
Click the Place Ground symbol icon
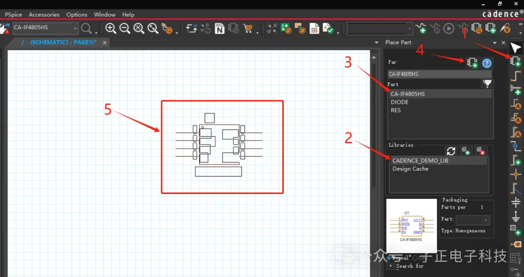(516, 216)
